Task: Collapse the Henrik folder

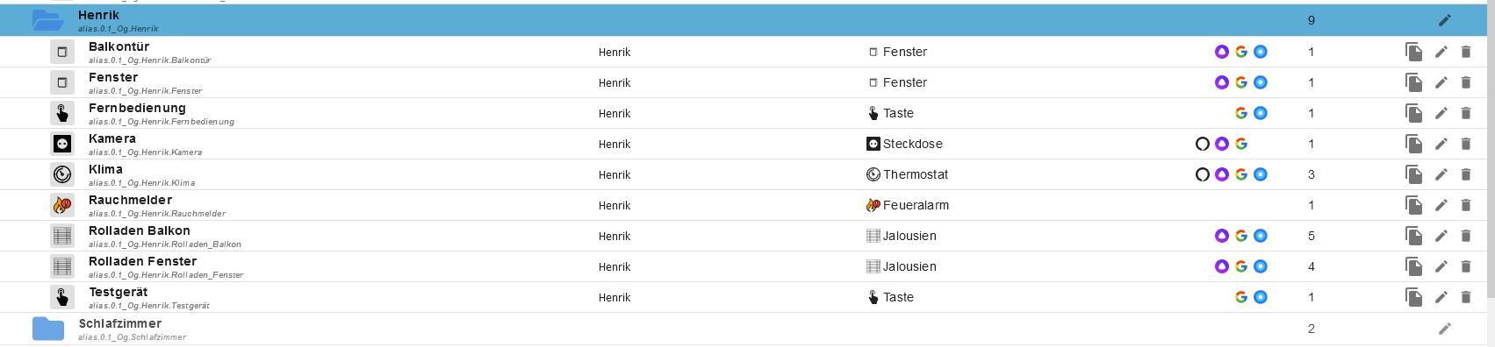Action: [x=48, y=20]
